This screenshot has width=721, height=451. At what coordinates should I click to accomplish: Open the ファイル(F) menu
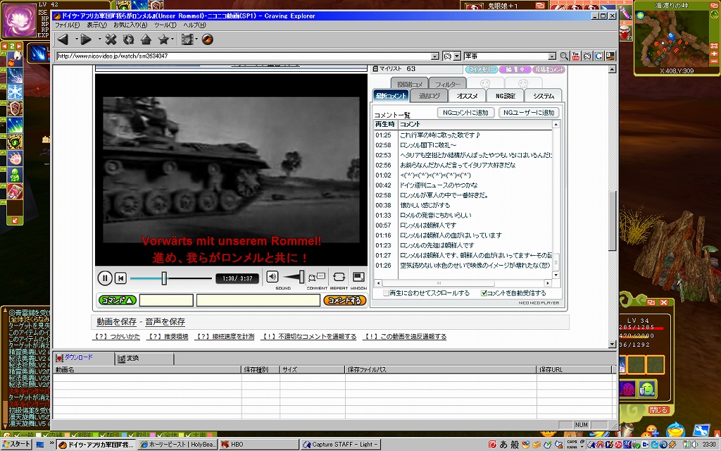[68, 25]
